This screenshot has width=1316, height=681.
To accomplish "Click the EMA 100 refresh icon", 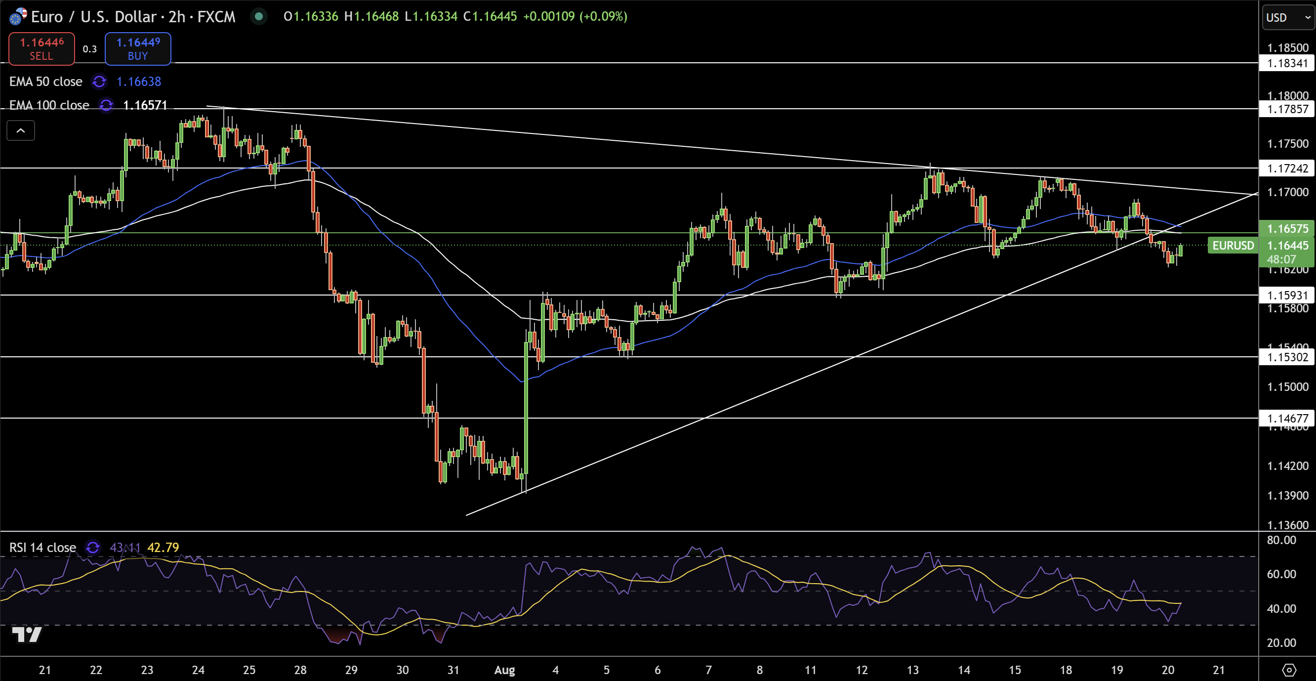I will [106, 105].
